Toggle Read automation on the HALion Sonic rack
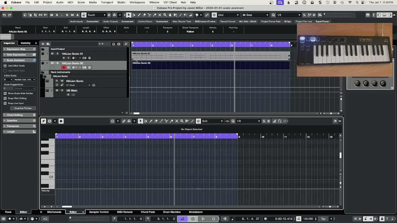 [56, 81]
